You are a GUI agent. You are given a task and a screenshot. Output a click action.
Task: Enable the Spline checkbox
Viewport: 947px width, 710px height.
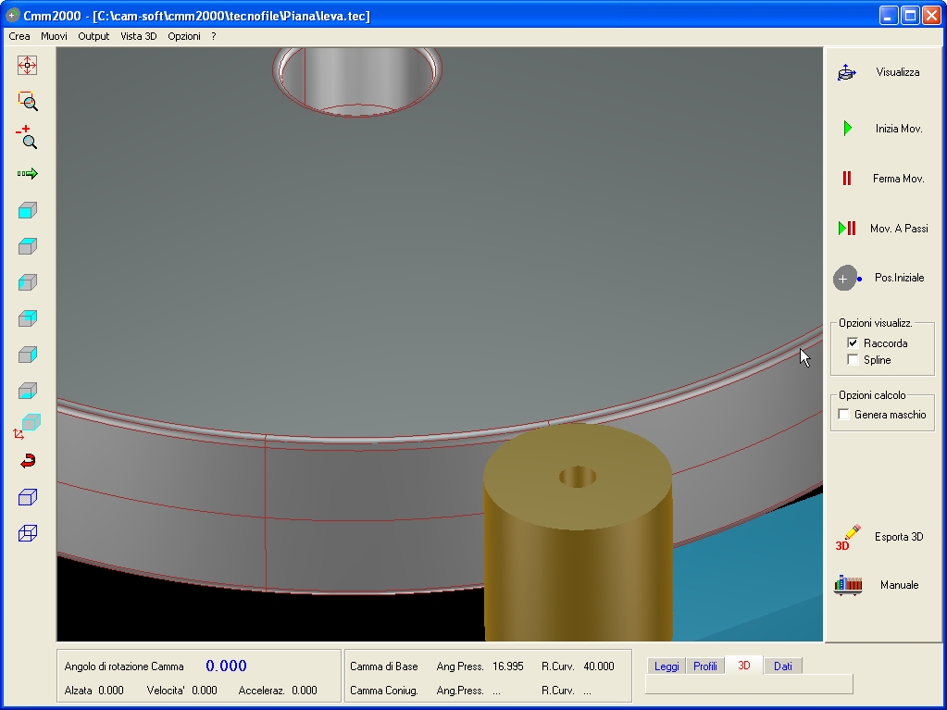coord(853,360)
